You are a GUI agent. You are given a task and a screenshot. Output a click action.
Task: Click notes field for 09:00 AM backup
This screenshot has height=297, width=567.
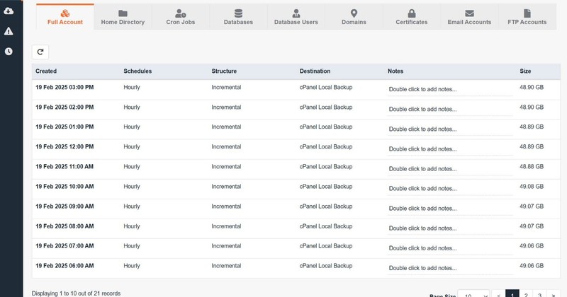pos(450,208)
